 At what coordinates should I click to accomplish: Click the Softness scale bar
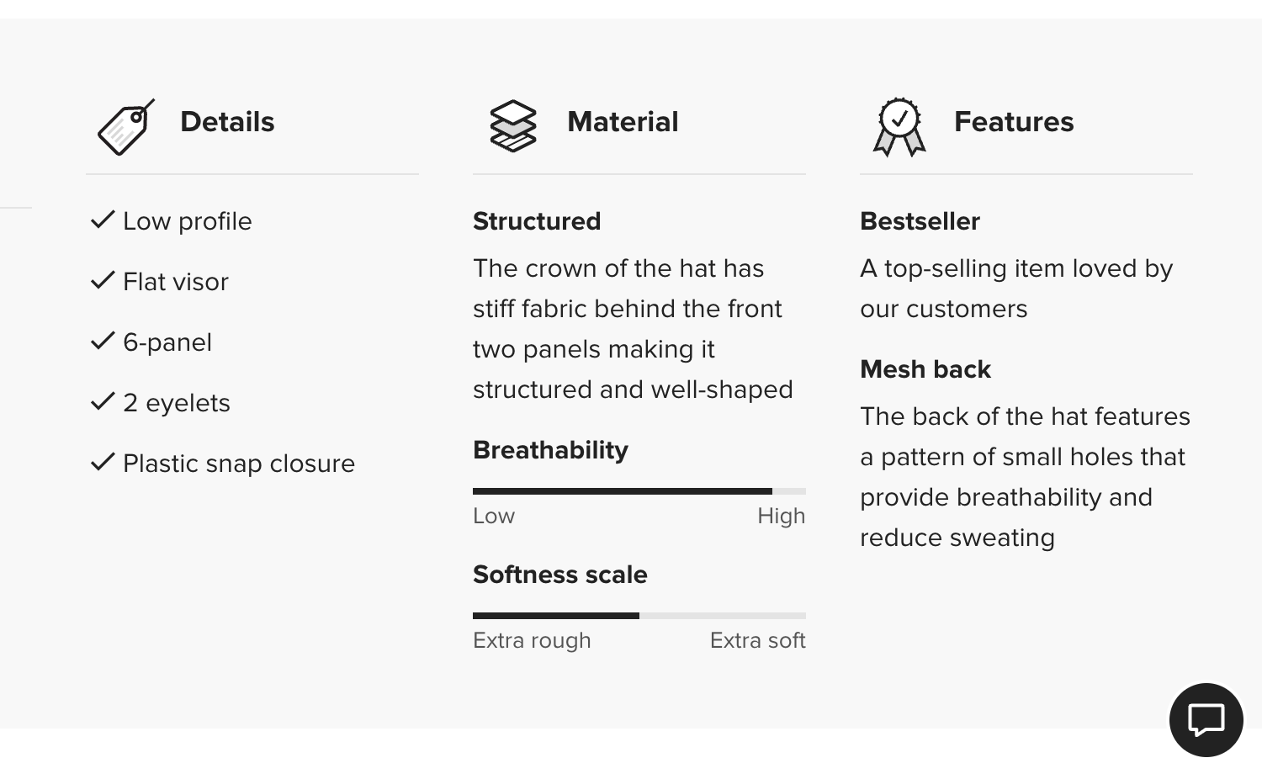coord(639,616)
